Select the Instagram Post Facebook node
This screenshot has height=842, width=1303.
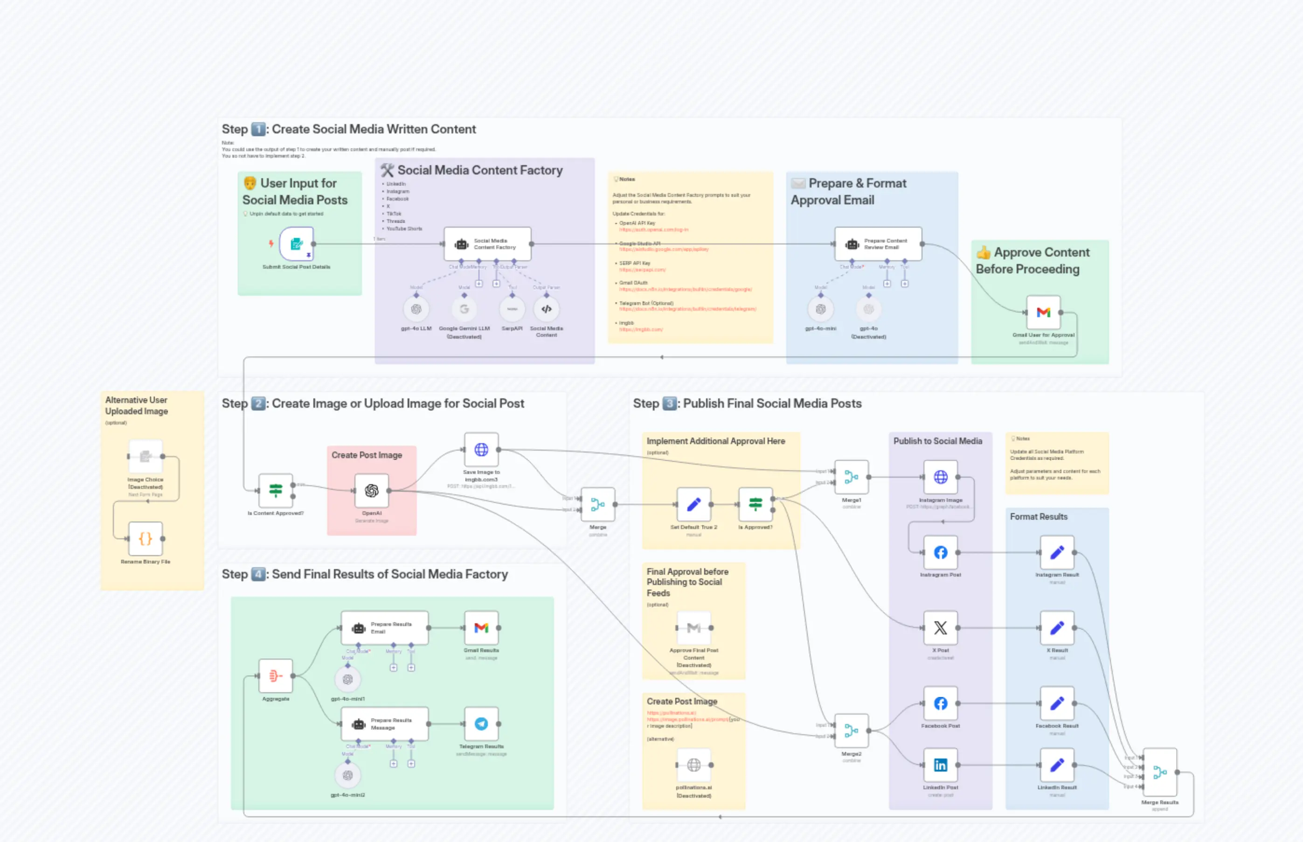[x=940, y=553]
